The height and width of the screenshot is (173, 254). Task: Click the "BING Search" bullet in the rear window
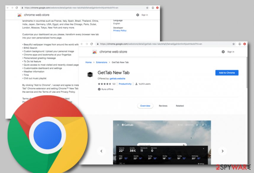[x=30, y=48]
